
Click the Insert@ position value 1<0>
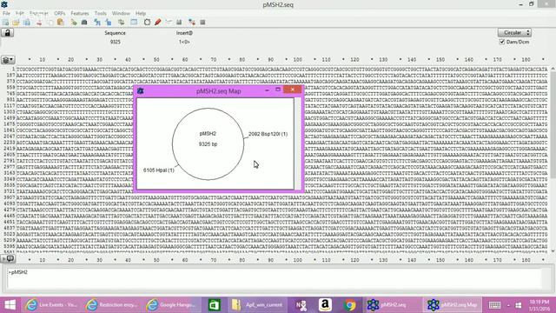coord(184,42)
